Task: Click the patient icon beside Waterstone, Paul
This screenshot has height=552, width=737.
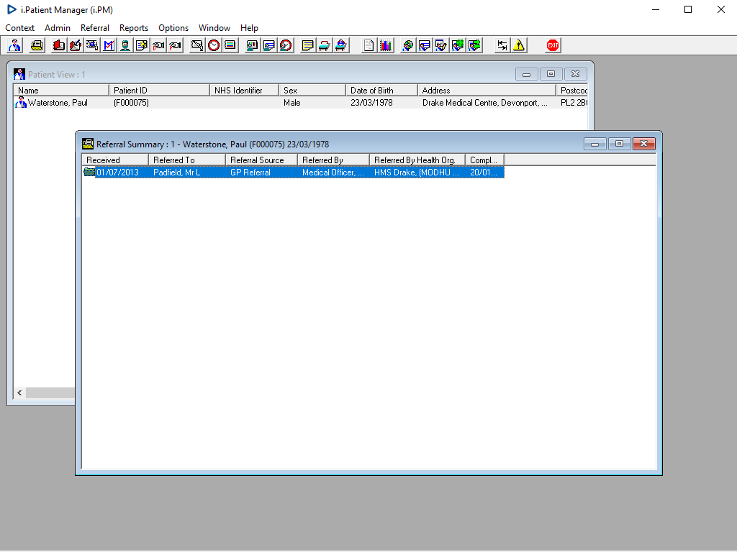Action: 21,102
